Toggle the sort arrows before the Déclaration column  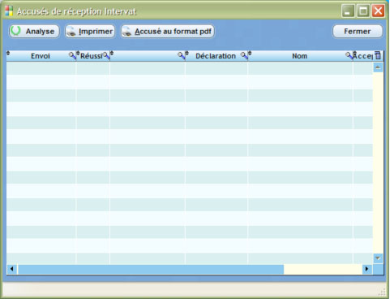[186, 53]
